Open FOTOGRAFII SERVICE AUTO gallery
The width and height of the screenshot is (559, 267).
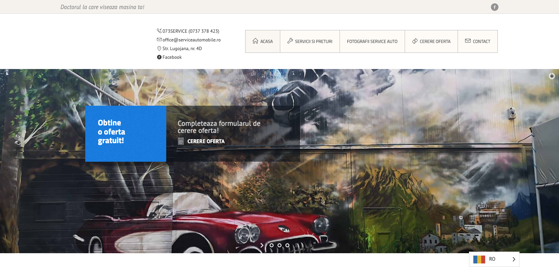(372, 41)
